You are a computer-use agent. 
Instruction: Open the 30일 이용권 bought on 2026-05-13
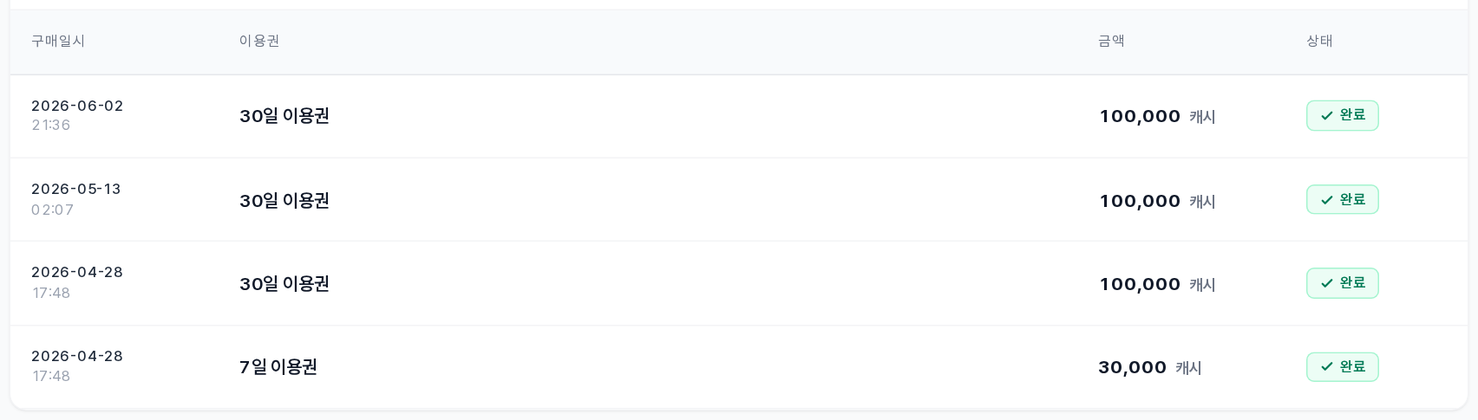[x=284, y=201]
